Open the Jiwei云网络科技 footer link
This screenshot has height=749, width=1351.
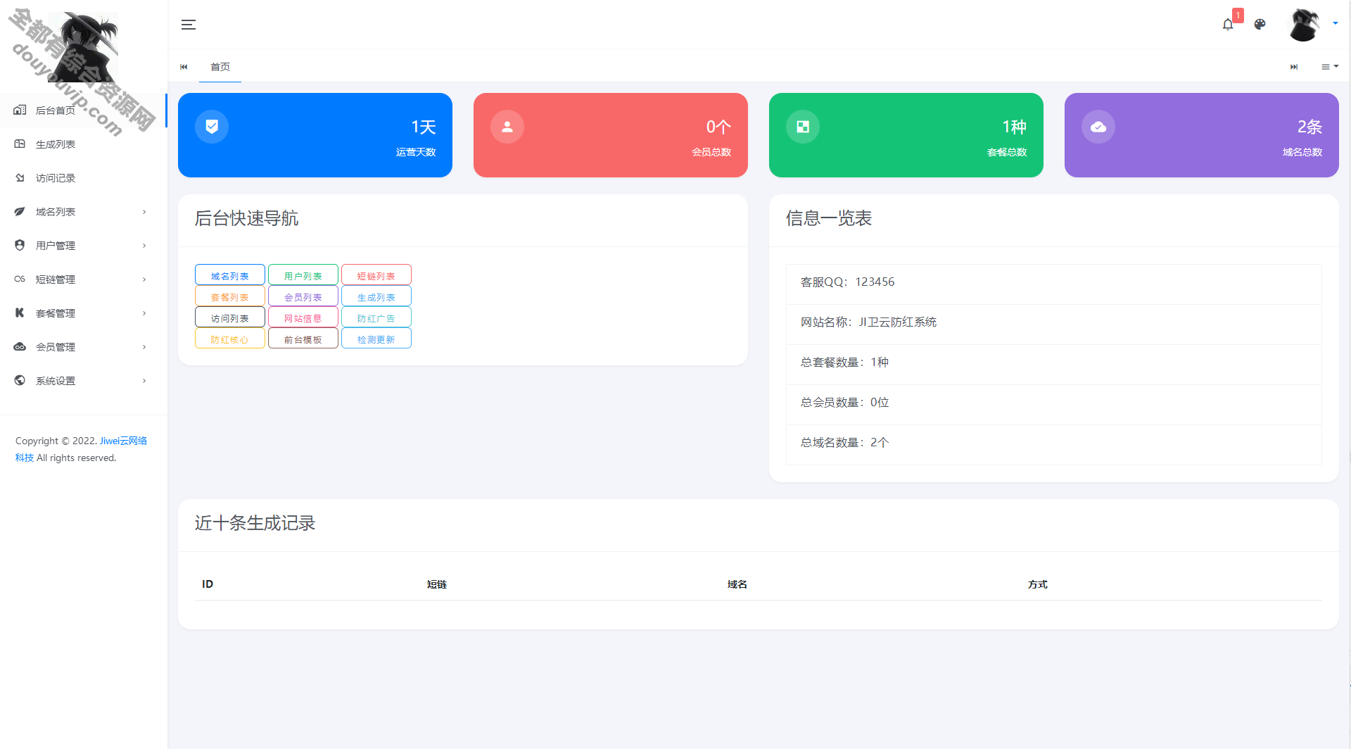click(123, 441)
